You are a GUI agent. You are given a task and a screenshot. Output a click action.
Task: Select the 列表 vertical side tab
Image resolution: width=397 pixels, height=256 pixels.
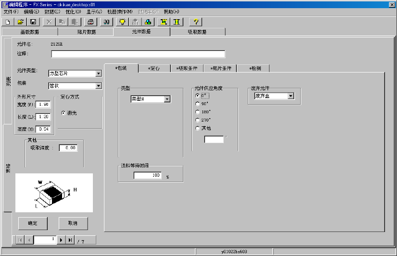pyautogui.click(x=8, y=81)
